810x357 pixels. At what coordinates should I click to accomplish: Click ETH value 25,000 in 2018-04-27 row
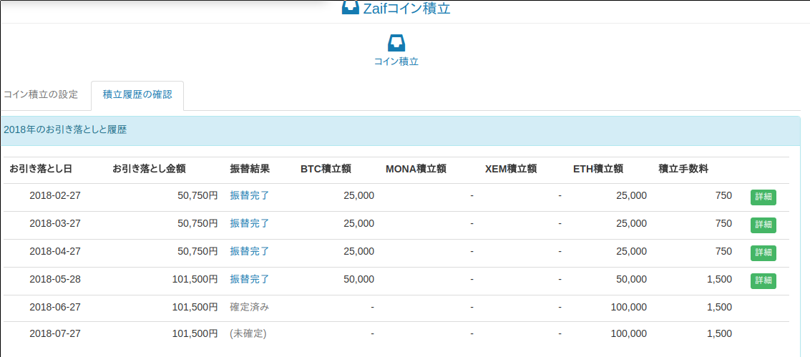coord(631,252)
